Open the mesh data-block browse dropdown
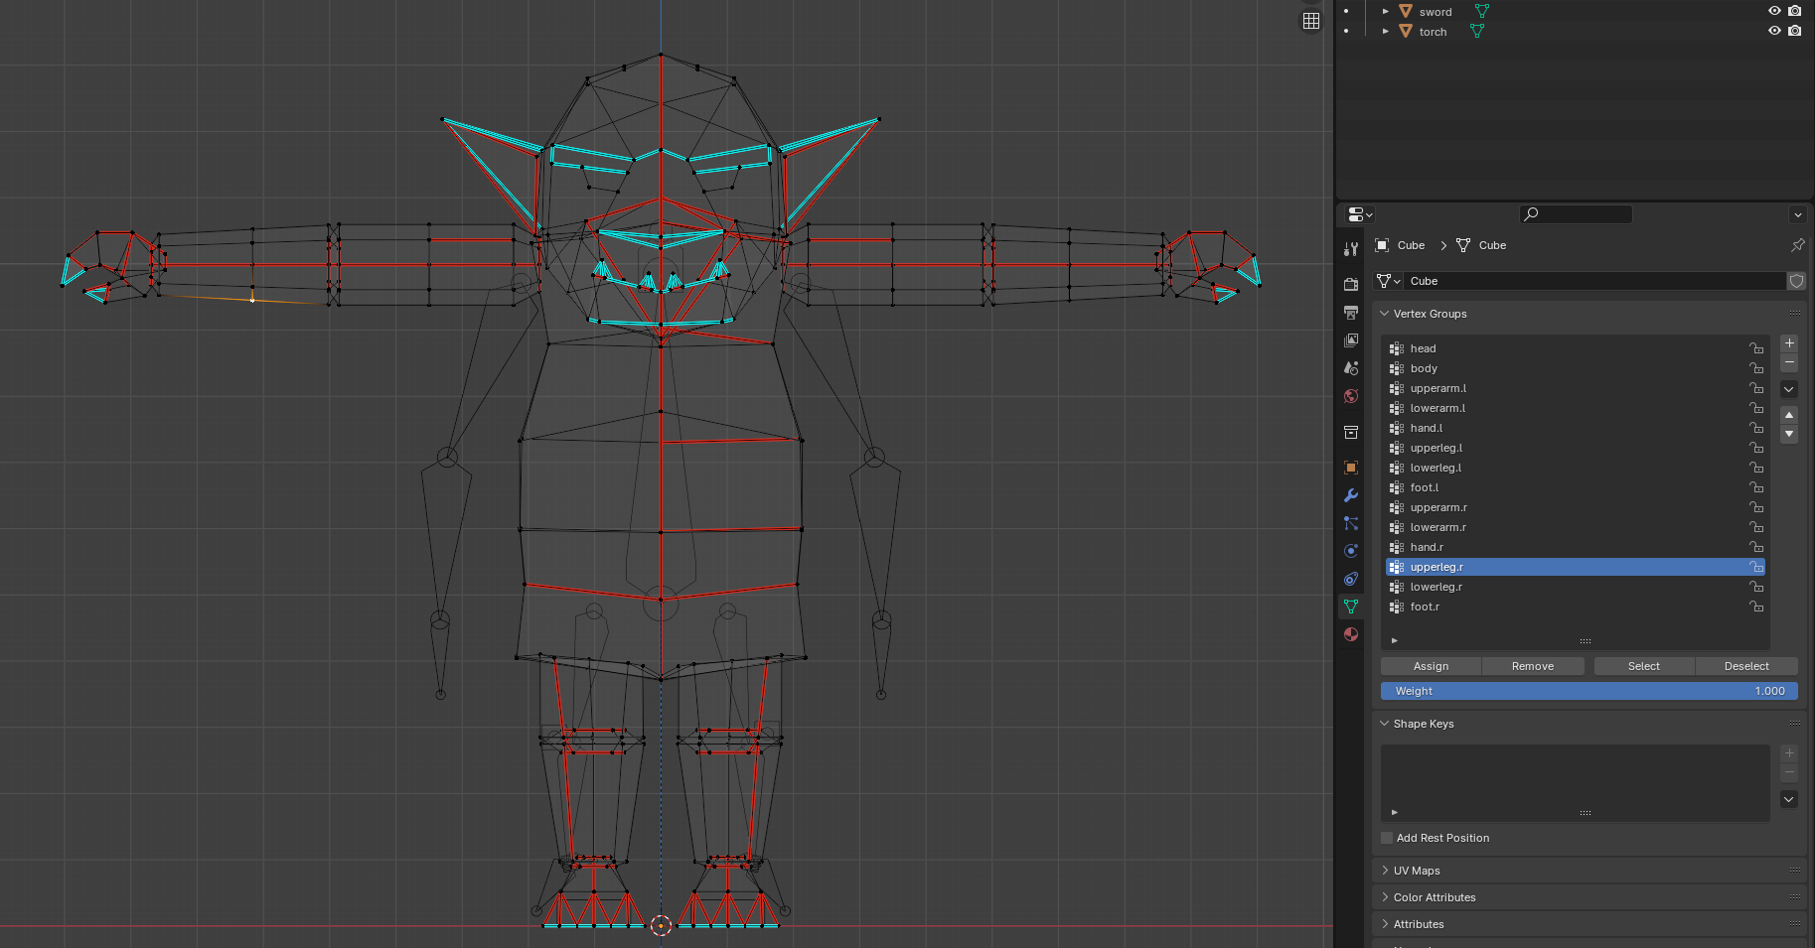Image resolution: width=1815 pixels, height=948 pixels. [x=1388, y=281]
